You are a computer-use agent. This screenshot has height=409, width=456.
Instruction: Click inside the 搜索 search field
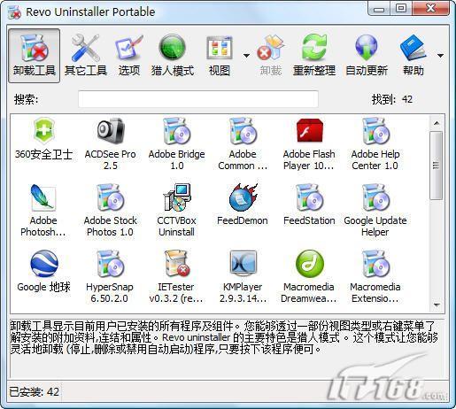click(198, 99)
